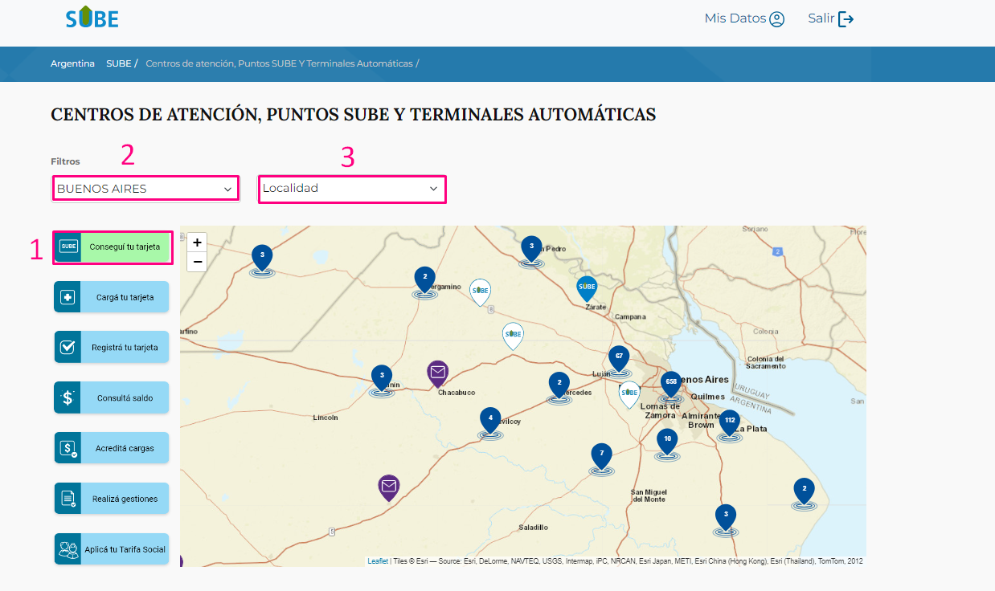Viewport: 995px width, 591px height.
Task: Click the 2 cluster marker near Mercedes
Action: pyautogui.click(x=559, y=386)
